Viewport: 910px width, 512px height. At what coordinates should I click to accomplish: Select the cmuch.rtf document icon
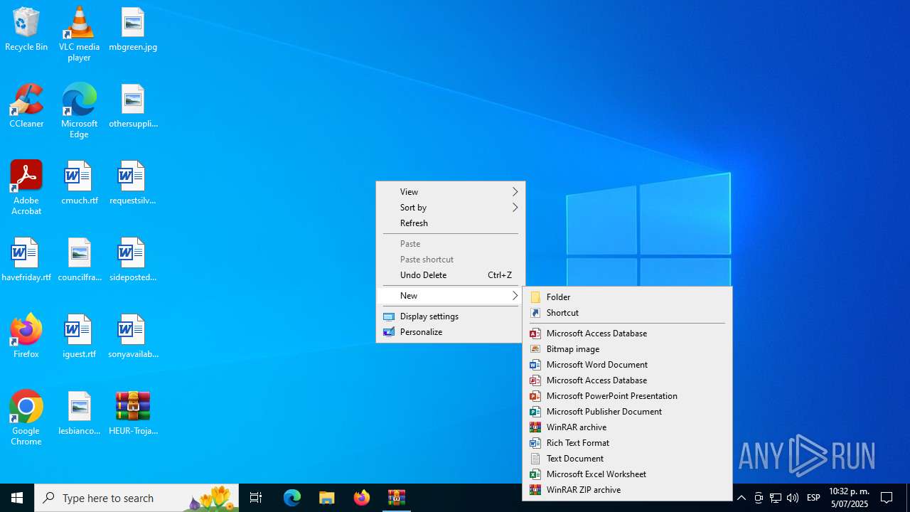(x=79, y=183)
